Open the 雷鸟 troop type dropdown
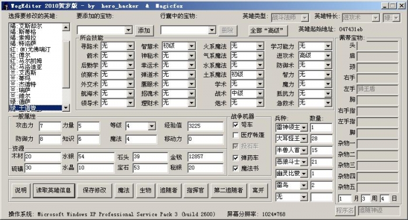The width and height of the screenshot is (408, 220). 304,186
